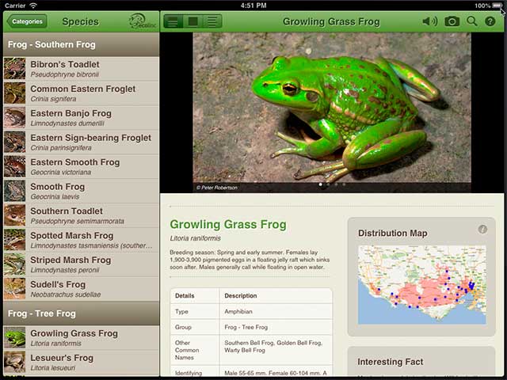The height and width of the screenshot is (380, 507).
Task: Open Growling Grass Frog list entry
Action: coord(81,338)
